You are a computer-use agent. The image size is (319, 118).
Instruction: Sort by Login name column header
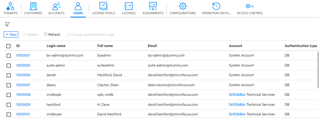[56, 46]
